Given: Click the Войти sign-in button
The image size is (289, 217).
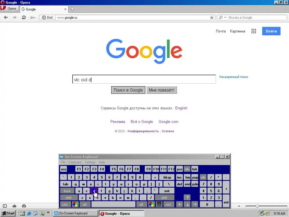Looking at the screenshot, I should [x=271, y=31].
